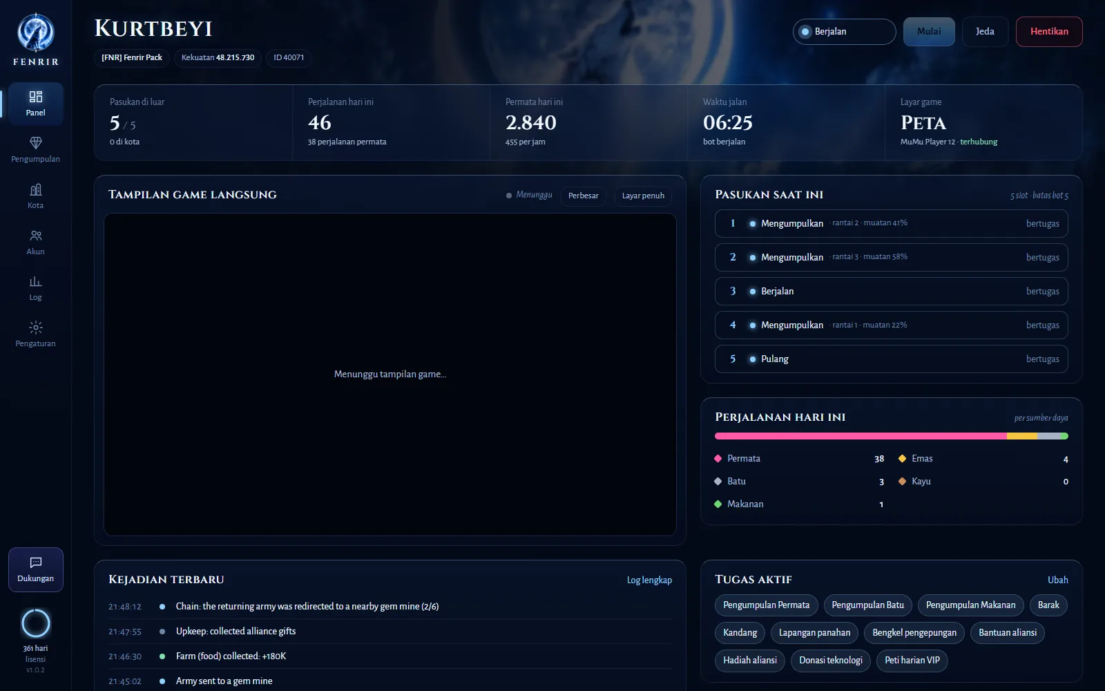Click the pink Permata progress bar segment
Image resolution: width=1105 pixels, height=691 pixels.
pos(861,437)
